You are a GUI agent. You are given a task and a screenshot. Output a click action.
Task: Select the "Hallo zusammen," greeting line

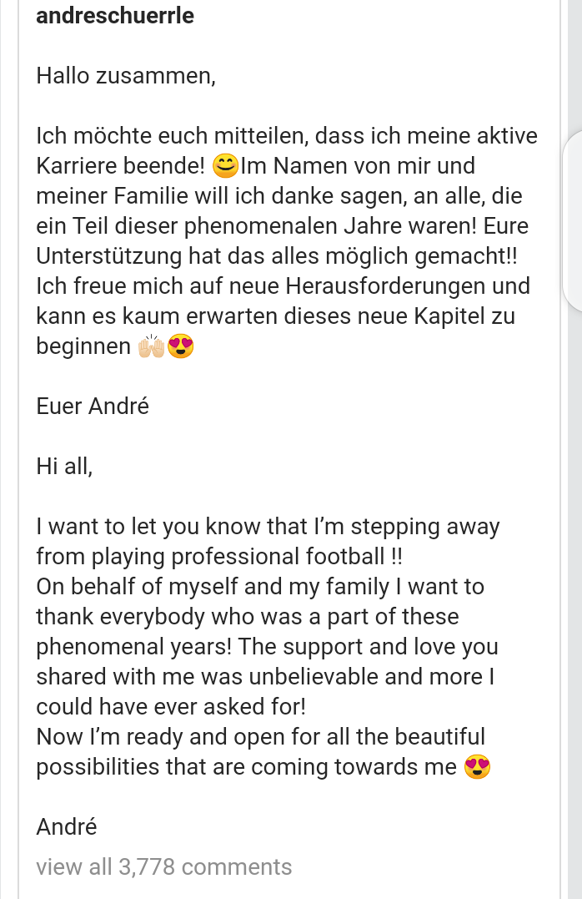click(126, 76)
